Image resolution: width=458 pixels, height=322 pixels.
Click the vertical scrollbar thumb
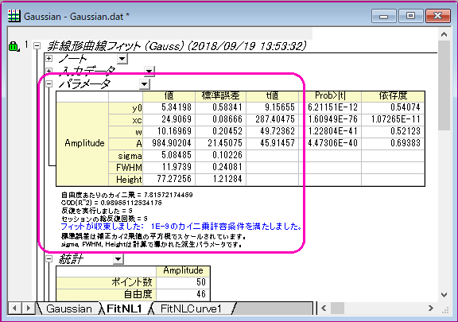[444, 85]
